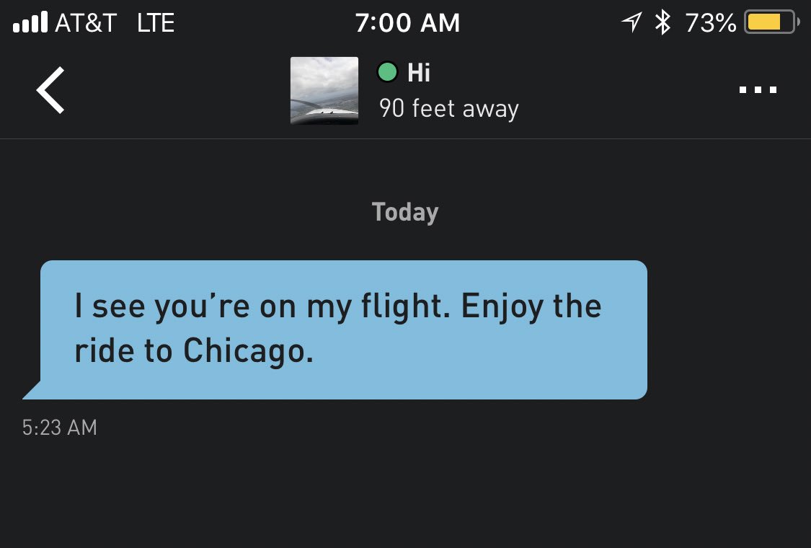811x548 pixels.
Task: Tap the location services arrow icon
Action: [631, 23]
